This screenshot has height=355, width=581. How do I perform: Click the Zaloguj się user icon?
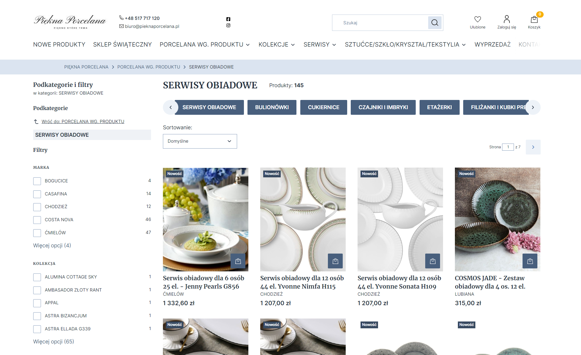click(x=507, y=20)
